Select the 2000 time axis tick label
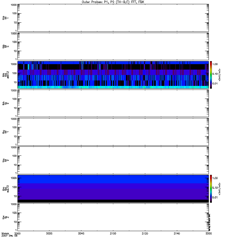The image size is (226, 242). [18, 234]
